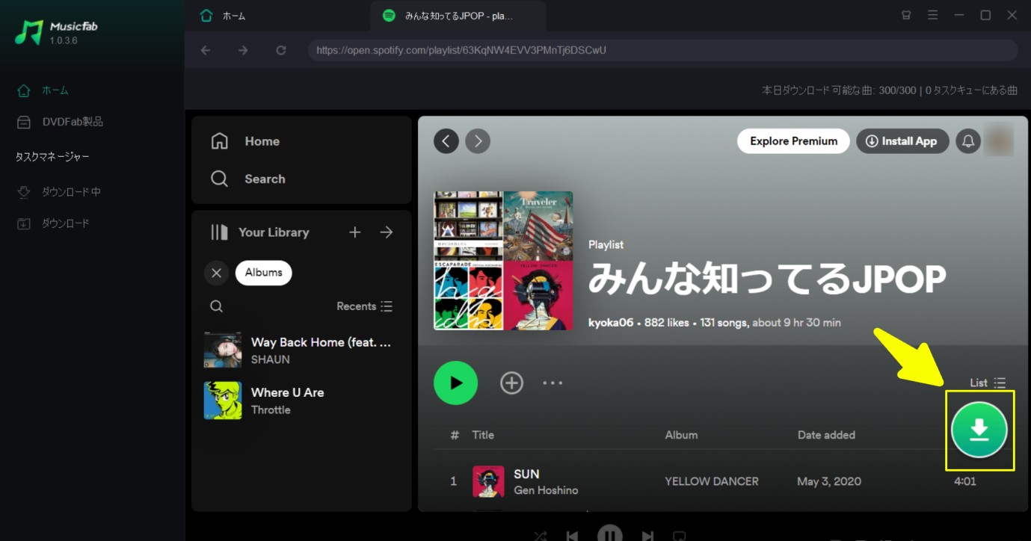Save playlist to Your Library plus icon
Image resolution: width=1031 pixels, height=541 pixels.
pyautogui.click(x=511, y=383)
